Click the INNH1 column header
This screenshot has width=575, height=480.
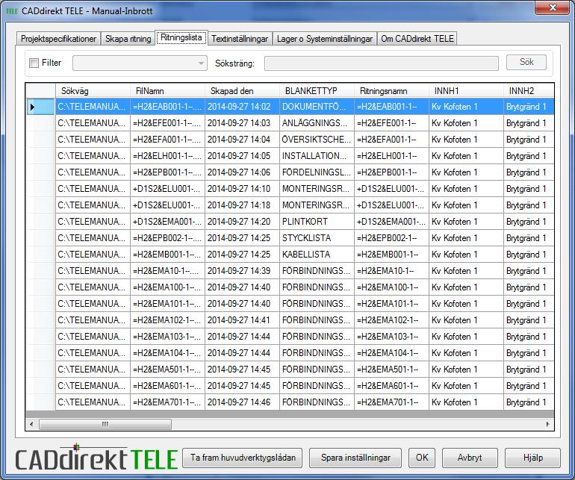(466, 90)
